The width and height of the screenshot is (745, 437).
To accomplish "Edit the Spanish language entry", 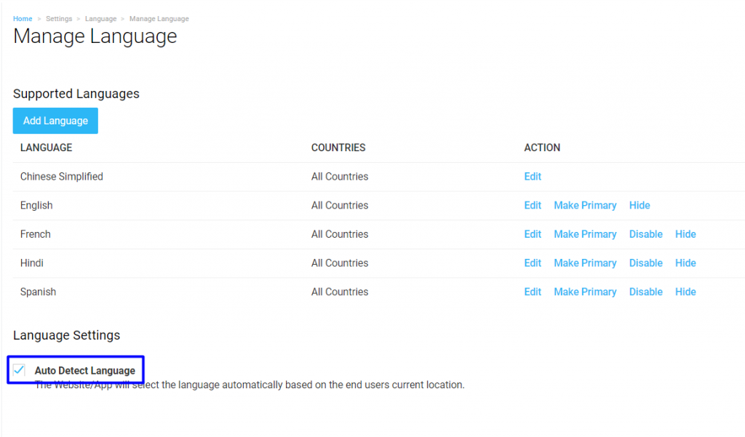I will [x=532, y=291].
